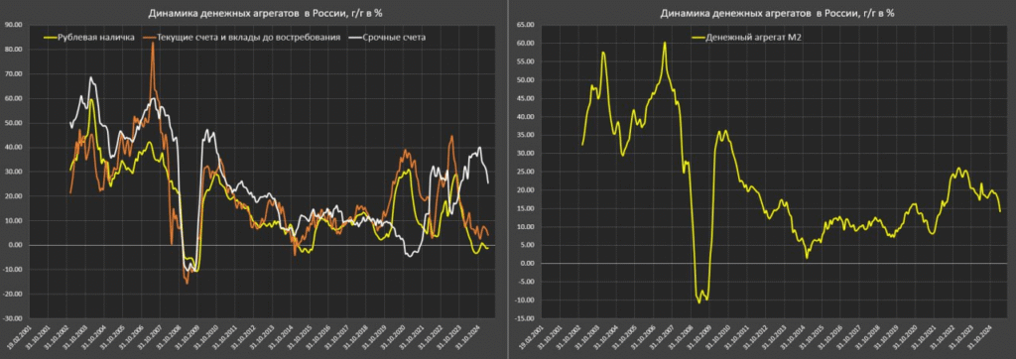Screen dimensions: 1016x359
Task: Select the right chart title above M2 graph
Action: click(x=777, y=13)
